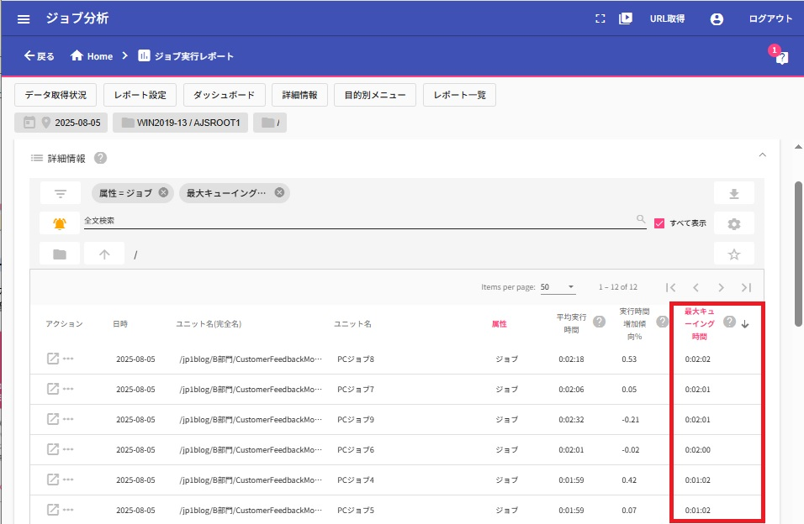Collapse the 詳細情報 panel
The height and width of the screenshot is (524, 804).
tap(763, 155)
